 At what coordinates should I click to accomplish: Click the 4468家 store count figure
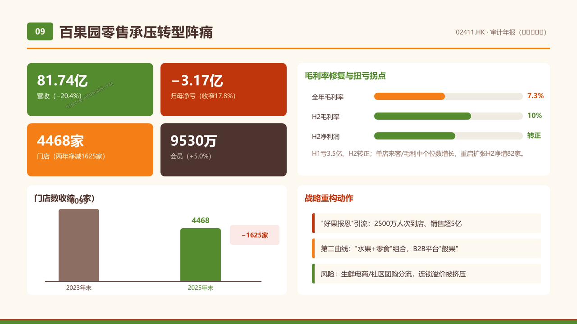coord(60,141)
